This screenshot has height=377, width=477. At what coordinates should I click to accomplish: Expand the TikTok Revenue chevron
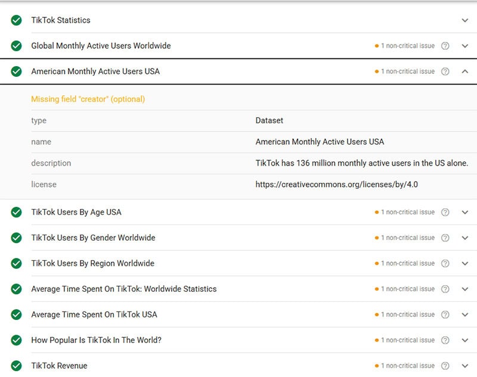pyautogui.click(x=465, y=366)
